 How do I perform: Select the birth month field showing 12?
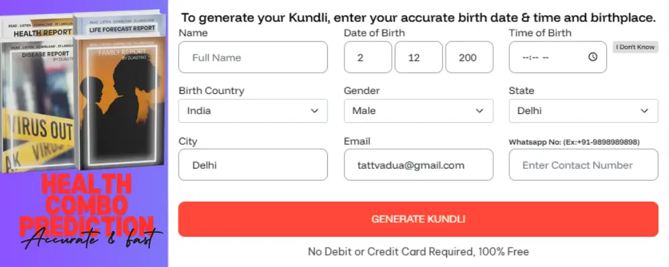(x=418, y=57)
